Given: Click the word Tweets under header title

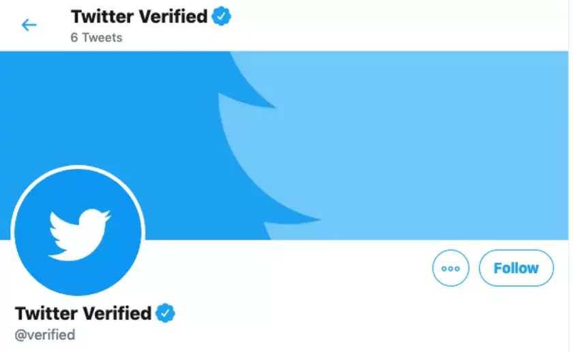Looking at the screenshot, I should [102, 37].
